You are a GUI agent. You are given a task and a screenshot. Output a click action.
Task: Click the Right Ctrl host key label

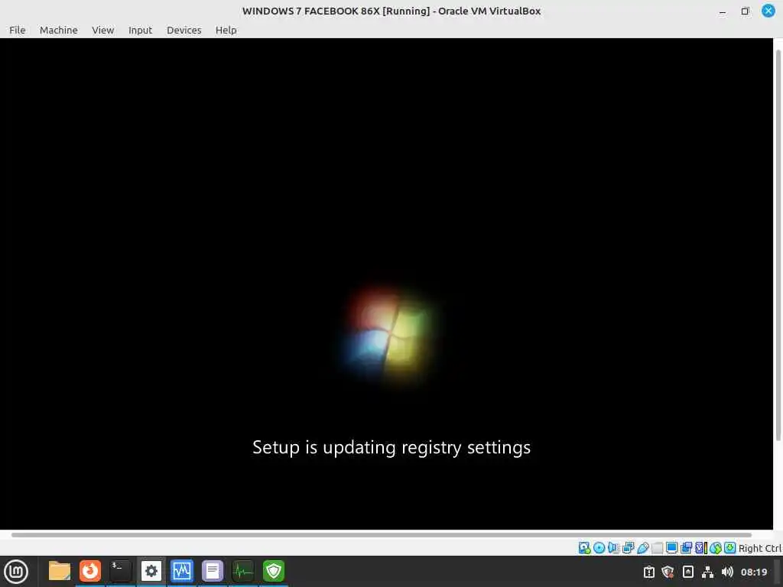[x=760, y=548]
